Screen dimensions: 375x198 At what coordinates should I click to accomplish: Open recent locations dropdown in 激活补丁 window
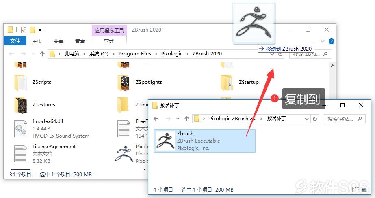178,119
